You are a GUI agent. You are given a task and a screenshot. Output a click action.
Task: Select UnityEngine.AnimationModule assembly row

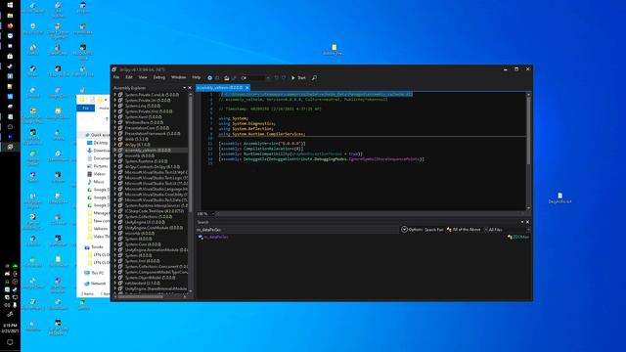click(156, 250)
